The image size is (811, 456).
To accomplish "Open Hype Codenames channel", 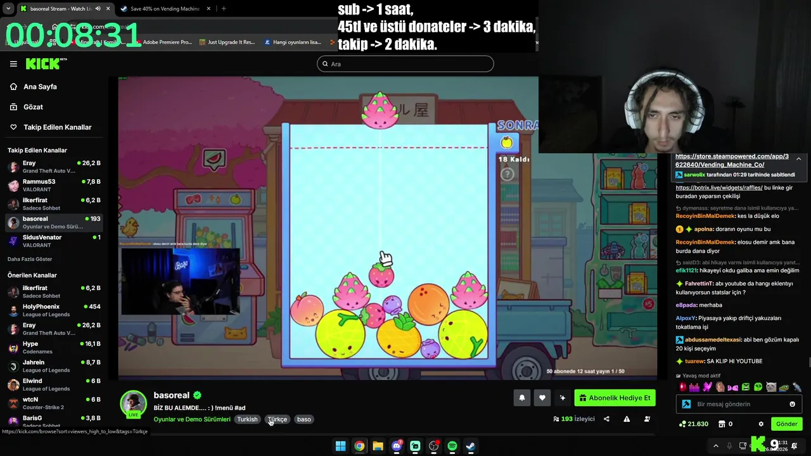I will (x=54, y=348).
